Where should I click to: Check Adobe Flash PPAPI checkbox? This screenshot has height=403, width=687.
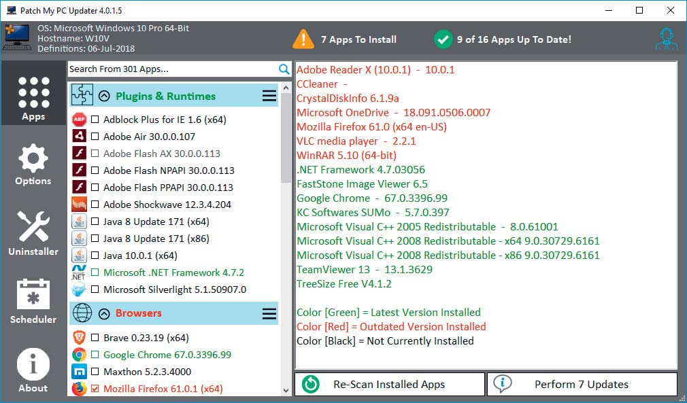click(x=95, y=188)
